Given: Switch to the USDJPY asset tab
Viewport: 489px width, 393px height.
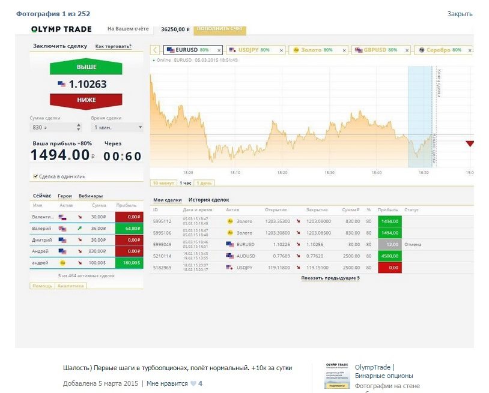Looking at the screenshot, I should tap(255, 50).
